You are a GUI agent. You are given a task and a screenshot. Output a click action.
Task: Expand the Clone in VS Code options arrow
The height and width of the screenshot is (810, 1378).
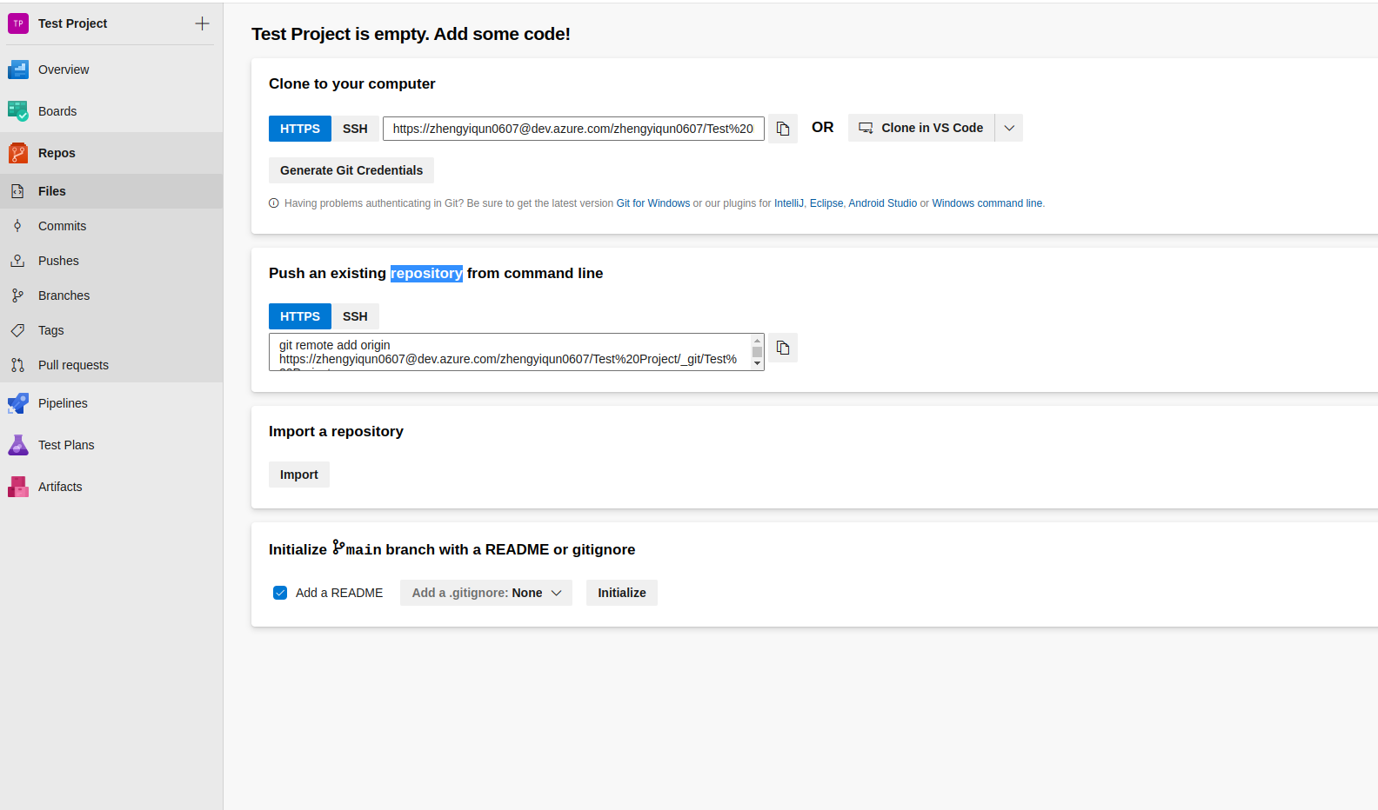[1009, 128]
